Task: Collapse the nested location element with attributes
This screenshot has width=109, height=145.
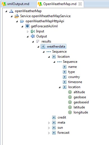Action: pyautogui.click(x=60, y=87)
